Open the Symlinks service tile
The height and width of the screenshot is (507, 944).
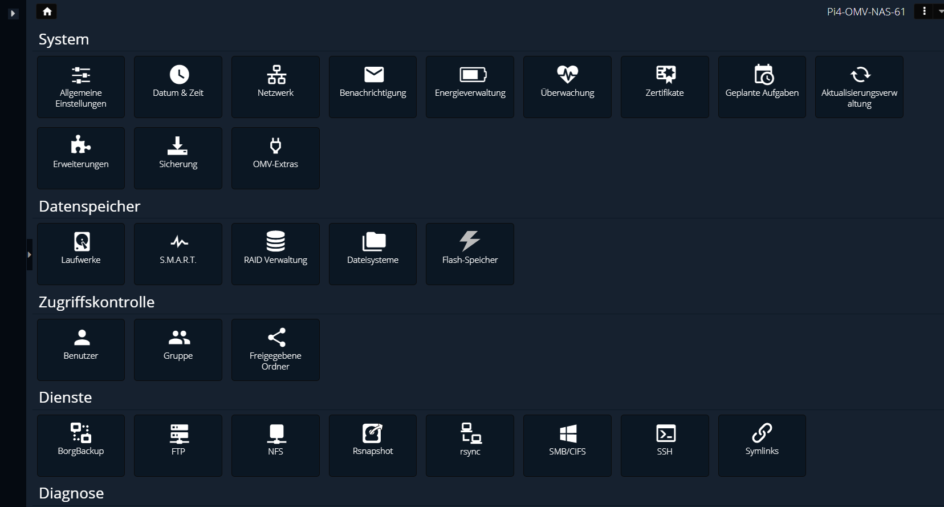pyautogui.click(x=762, y=445)
